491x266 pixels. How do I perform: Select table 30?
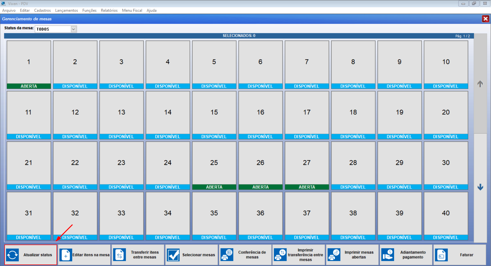[446, 166]
